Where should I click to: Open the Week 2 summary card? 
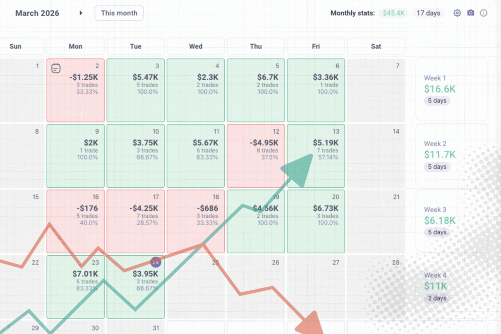point(451,156)
